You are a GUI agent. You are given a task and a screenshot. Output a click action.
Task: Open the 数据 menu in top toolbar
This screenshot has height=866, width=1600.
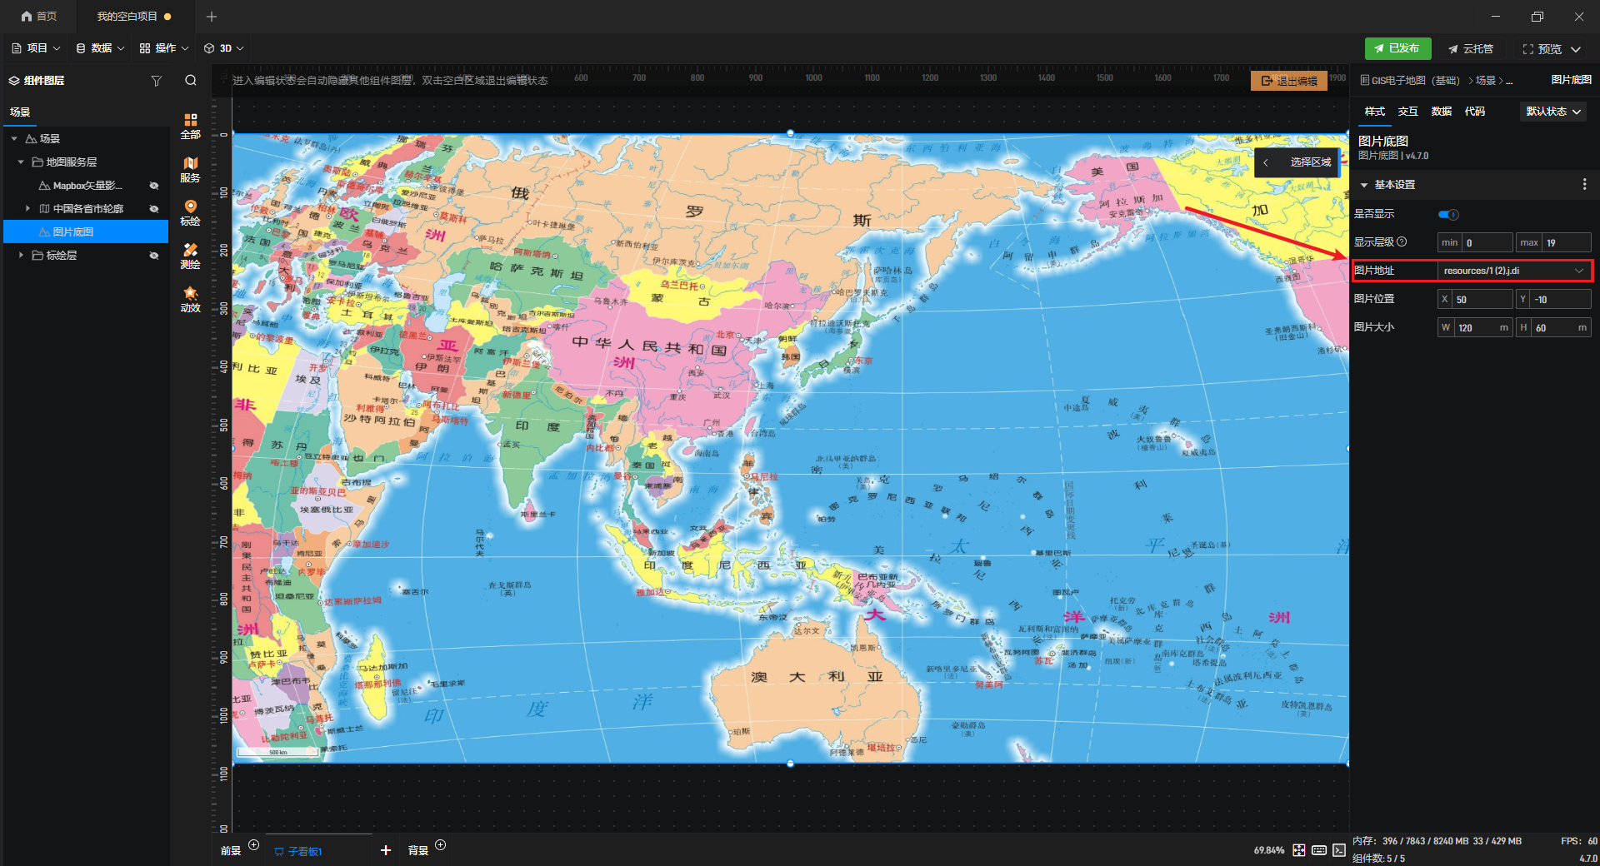pos(100,48)
